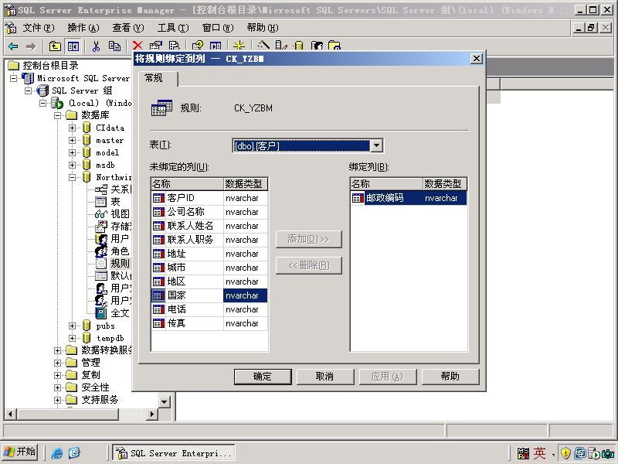The height and width of the screenshot is (464, 618).
Task: Click the 邮政编码 bound column icon
Action: pyautogui.click(x=358, y=198)
